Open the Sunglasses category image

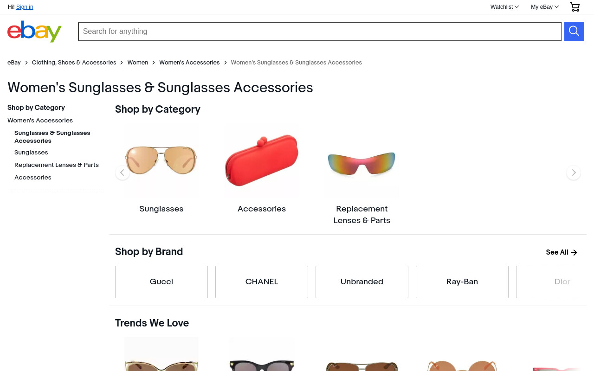pyautogui.click(x=161, y=161)
